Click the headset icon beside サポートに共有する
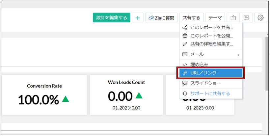The height and width of the screenshot is (136, 270). (185, 94)
